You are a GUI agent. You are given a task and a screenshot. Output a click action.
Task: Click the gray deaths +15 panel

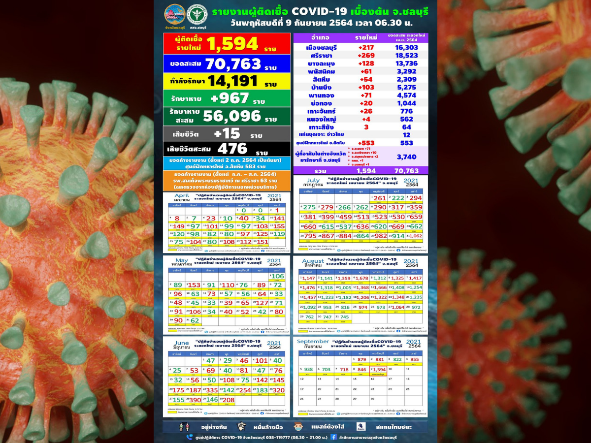click(227, 133)
